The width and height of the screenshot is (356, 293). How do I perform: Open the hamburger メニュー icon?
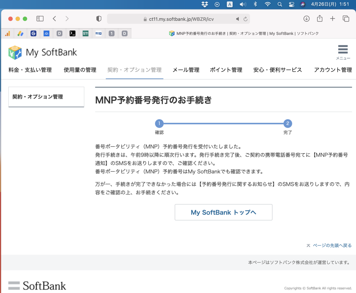click(x=343, y=52)
